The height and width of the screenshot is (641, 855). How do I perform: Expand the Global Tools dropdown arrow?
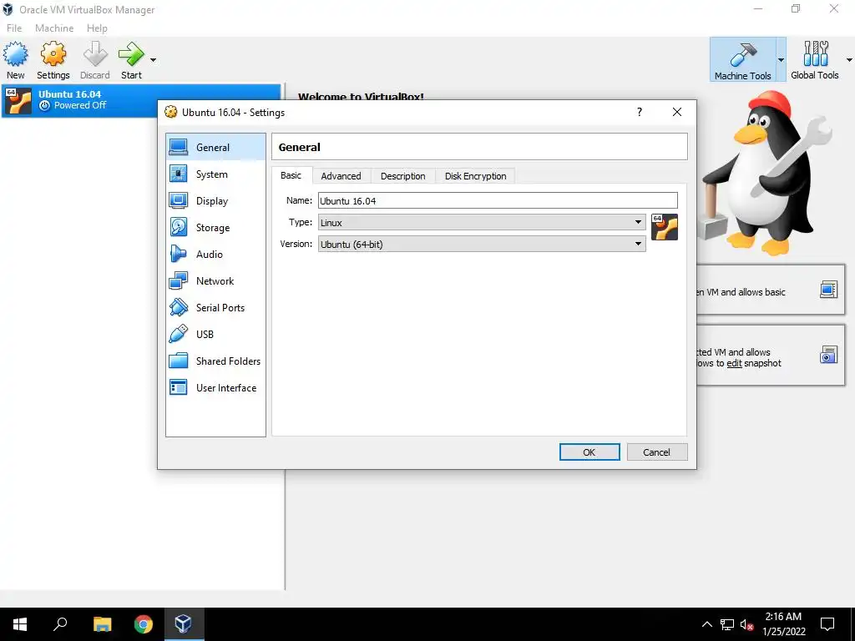pos(849,60)
